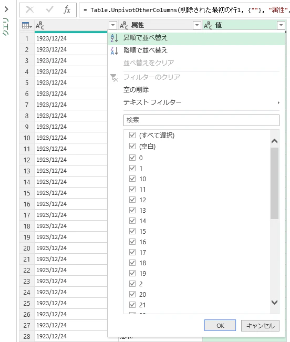This screenshot has width=290, height=342.
Task: Click ABC data type icon of 属性 column
Action: pos(124,26)
